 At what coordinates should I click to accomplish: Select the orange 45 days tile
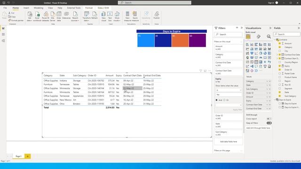180,40
